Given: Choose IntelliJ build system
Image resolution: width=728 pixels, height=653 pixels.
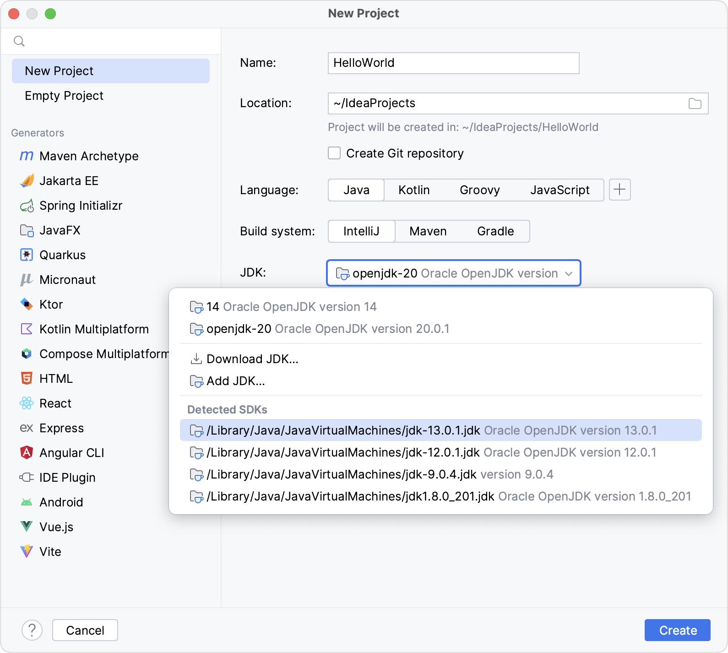Looking at the screenshot, I should 362,231.
